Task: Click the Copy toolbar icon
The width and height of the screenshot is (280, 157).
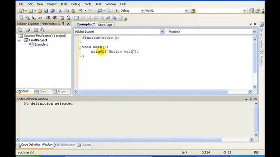Action: pyautogui.click(x=66, y=10)
